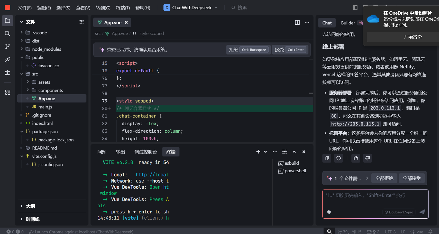Open the 终端(T) menu

point(123,8)
